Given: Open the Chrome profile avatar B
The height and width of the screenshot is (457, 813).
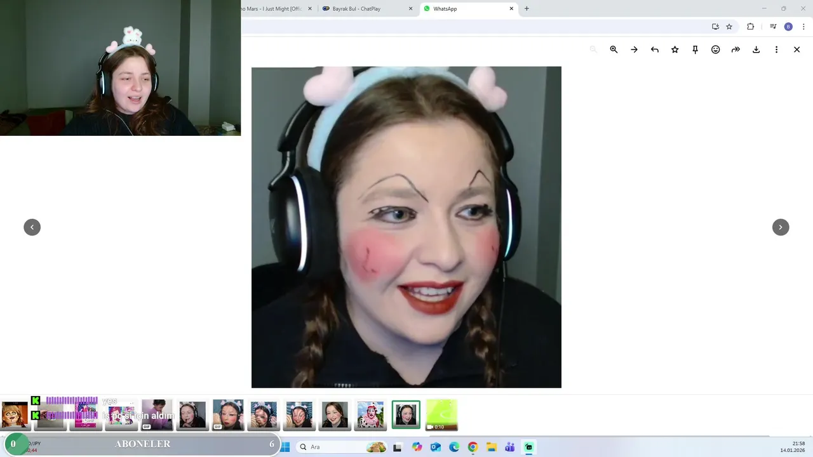Looking at the screenshot, I should (x=788, y=27).
